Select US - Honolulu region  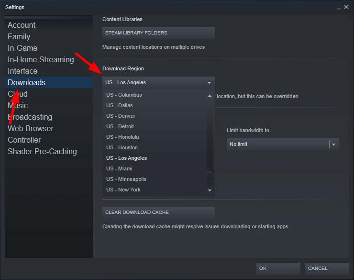[x=155, y=137]
